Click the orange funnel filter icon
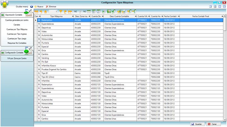This screenshot has height=127, width=227. (x=61, y=12)
